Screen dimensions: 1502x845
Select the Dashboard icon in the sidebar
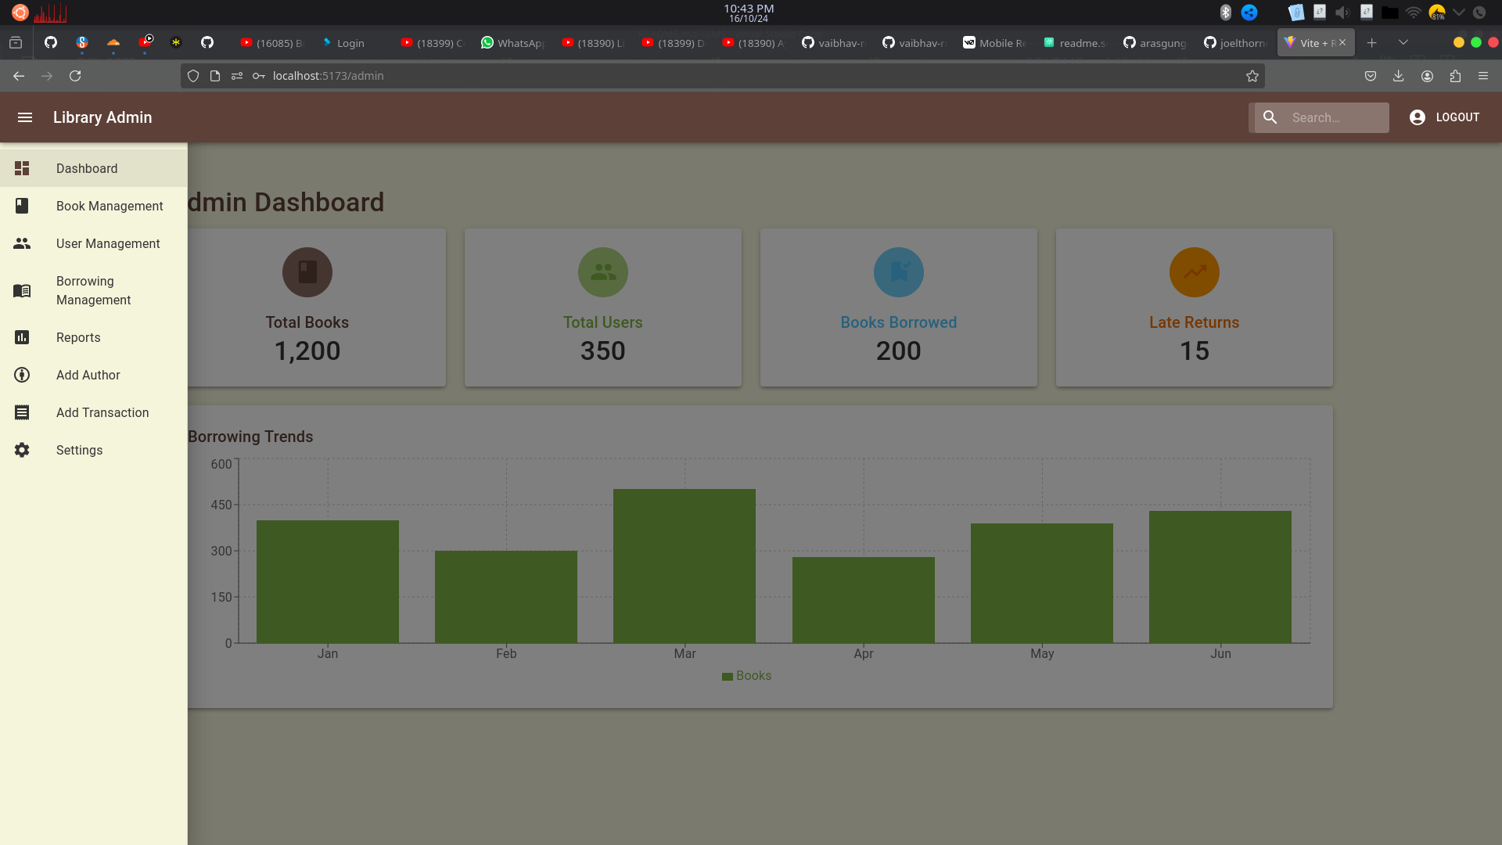21,168
